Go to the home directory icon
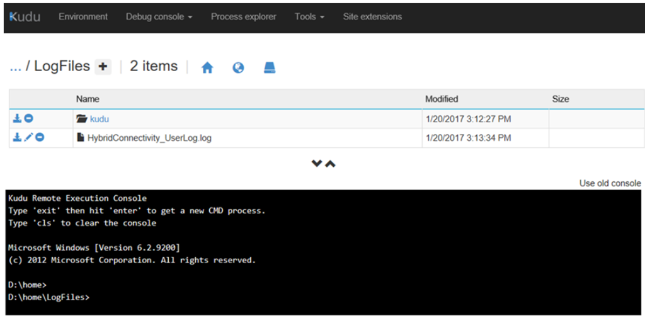 (207, 68)
